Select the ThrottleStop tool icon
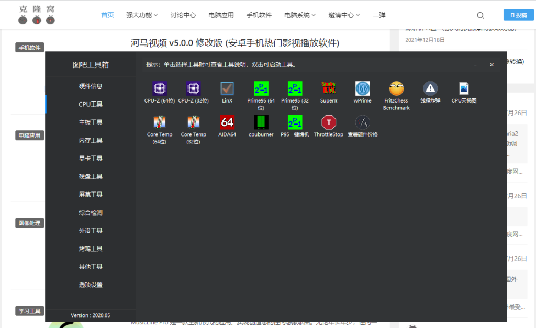 click(329, 122)
